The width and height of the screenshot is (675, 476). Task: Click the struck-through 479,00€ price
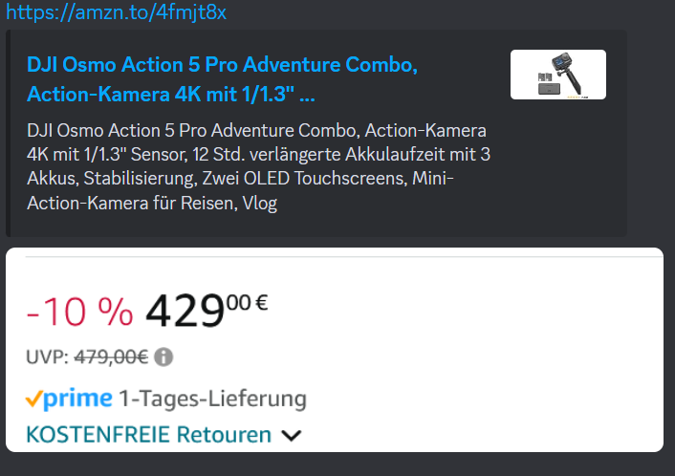click(x=111, y=357)
